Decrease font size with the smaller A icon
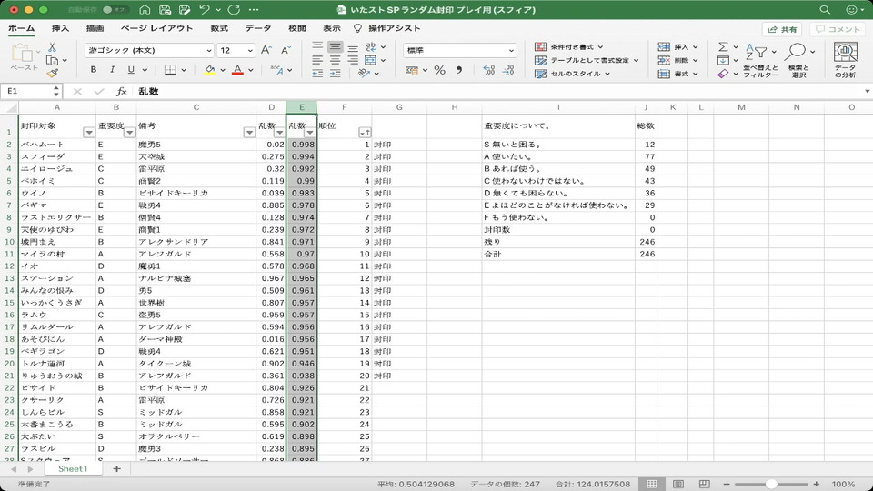873x491 pixels. [286, 50]
